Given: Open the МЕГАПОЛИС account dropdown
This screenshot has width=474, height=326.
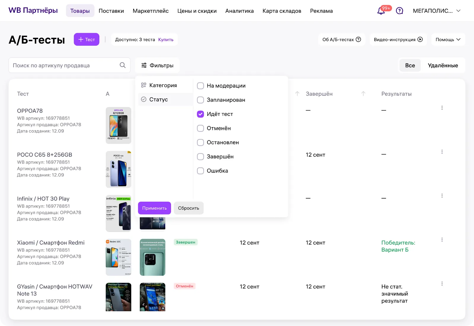Looking at the screenshot, I should [x=437, y=11].
